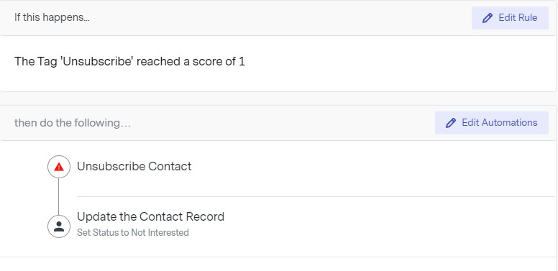Click the pencil icon in Edit Rule

coord(488,18)
